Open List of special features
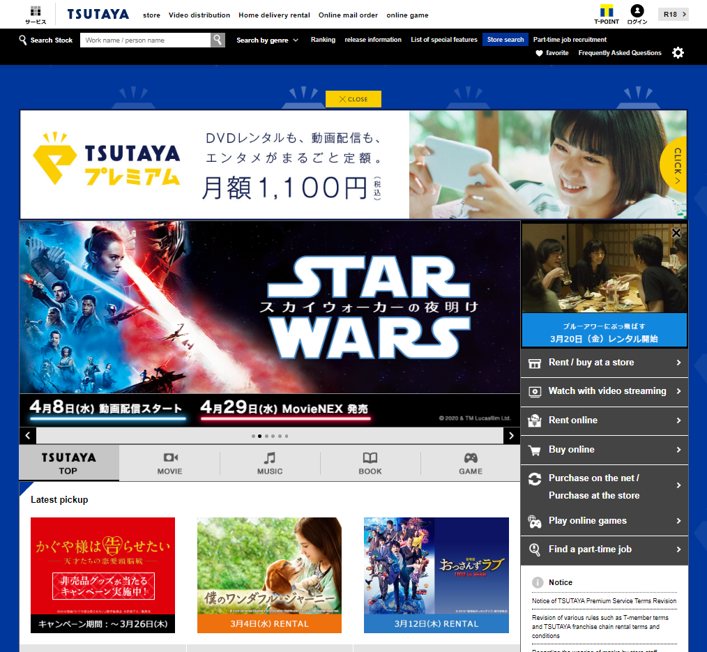Image resolution: width=707 pixels, height=652 pixels. [x=443, y=40]
